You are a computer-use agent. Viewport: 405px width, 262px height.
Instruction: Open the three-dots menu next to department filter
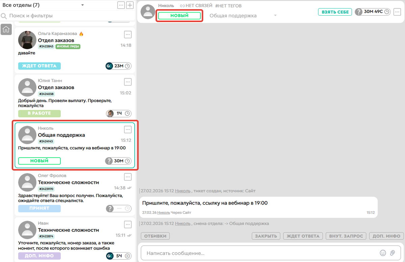pos(121,5)
